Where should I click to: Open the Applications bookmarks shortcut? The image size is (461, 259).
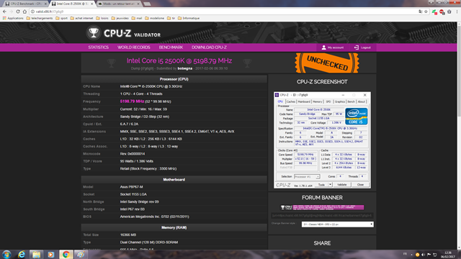(13, 18)
